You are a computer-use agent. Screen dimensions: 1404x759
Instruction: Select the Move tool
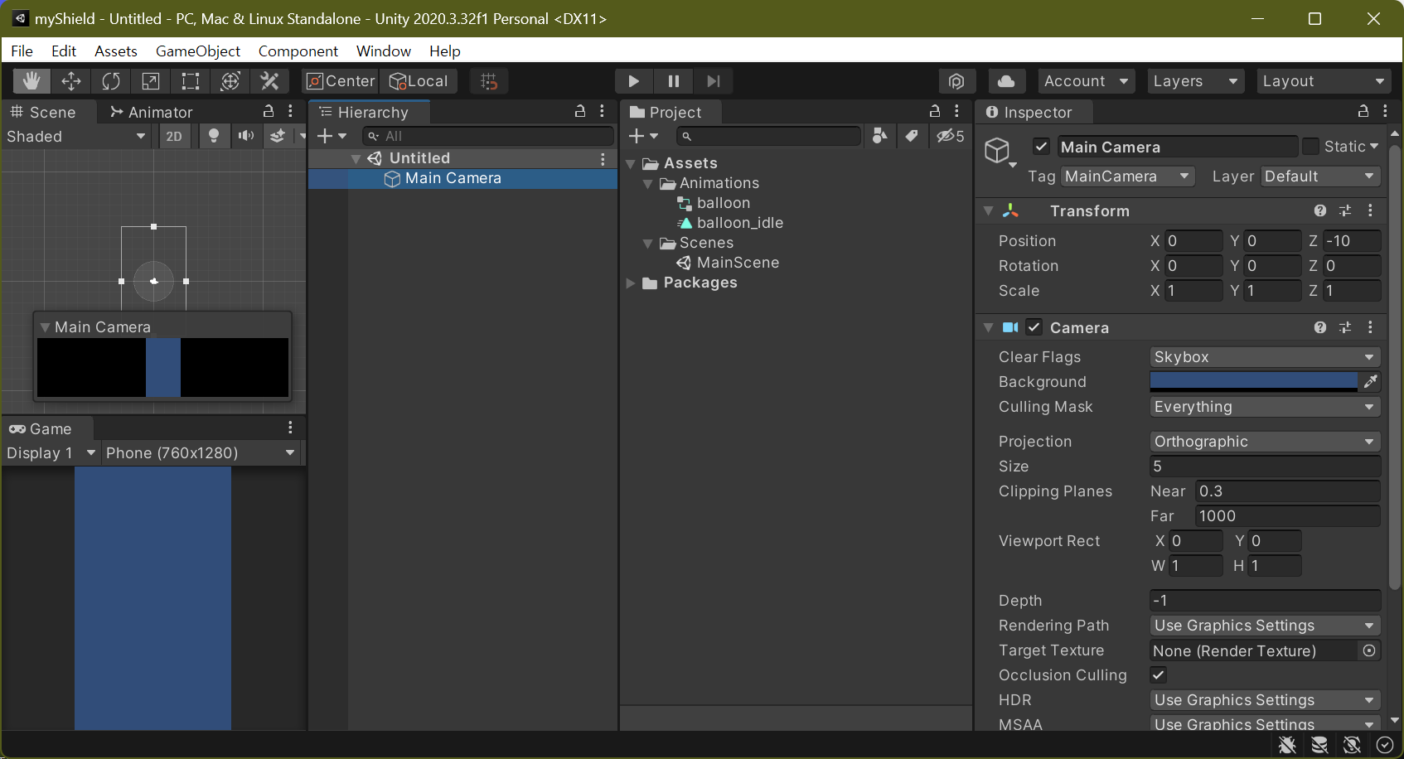[x=71, y=81]
